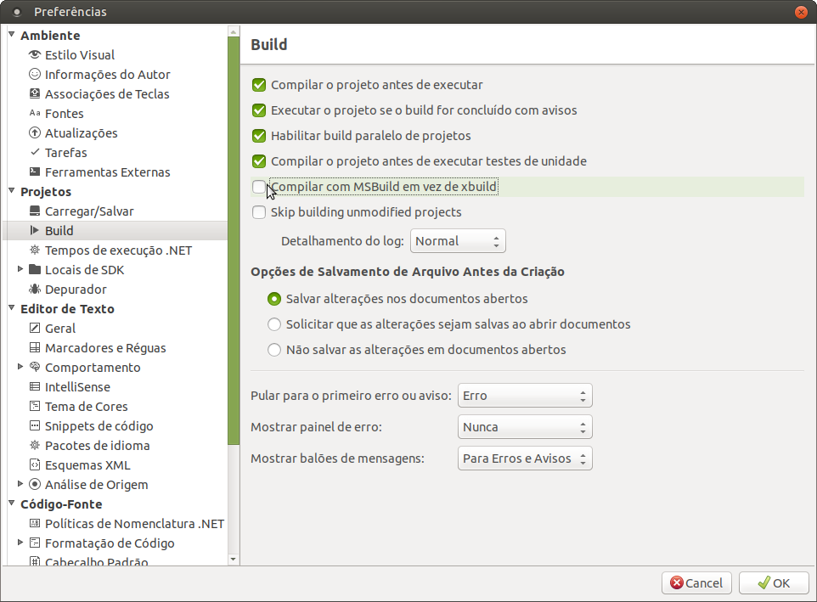Check Skip building unmodified projects
Viewport: 817px width, 602px height.
point(259,212)
